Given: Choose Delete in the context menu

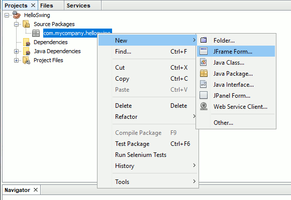Looking at the screenshot, I should click(x=148, y=106).
